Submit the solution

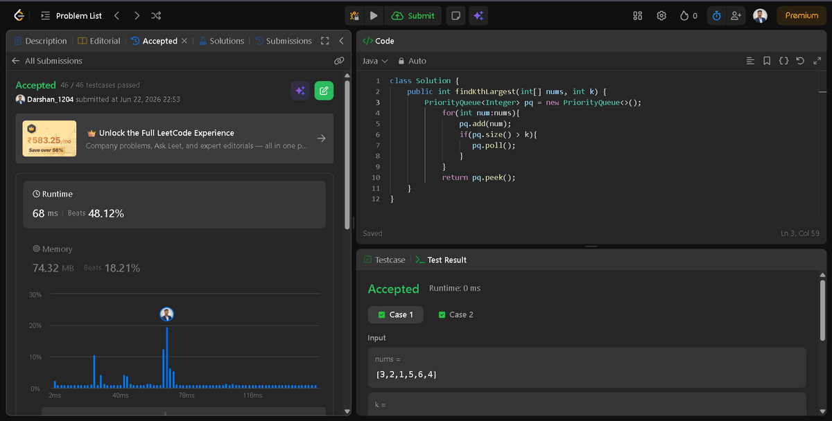pos(413,15)
